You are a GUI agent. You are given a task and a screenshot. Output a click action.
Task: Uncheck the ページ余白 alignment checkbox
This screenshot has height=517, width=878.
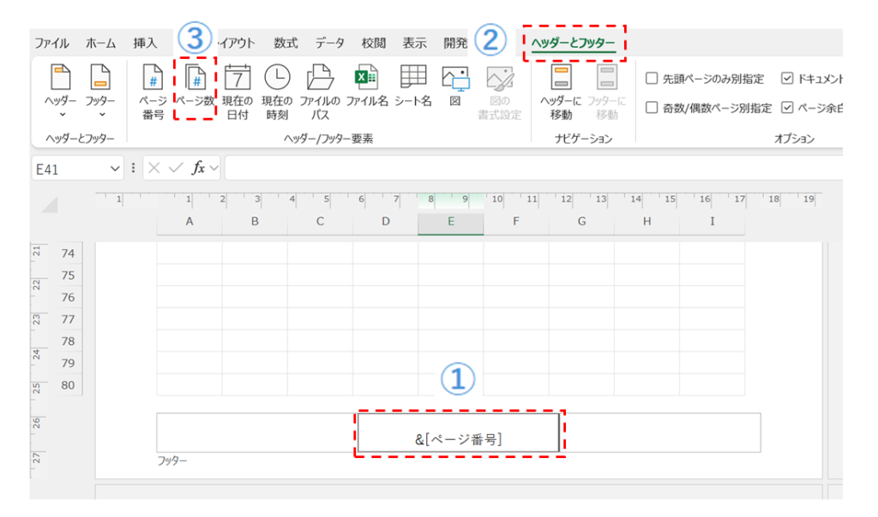(788, 108)
